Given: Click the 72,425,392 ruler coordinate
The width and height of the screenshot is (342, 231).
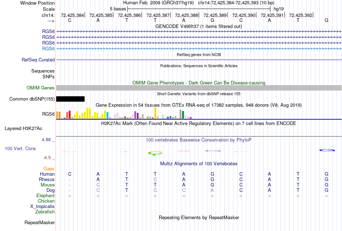Looking at the screenshot, I should click(x=301, y=15).
